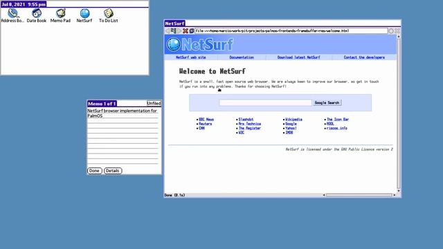Viewport: 443px width, 249px height.
Task: Click the Google search text box
Action: 265,103
